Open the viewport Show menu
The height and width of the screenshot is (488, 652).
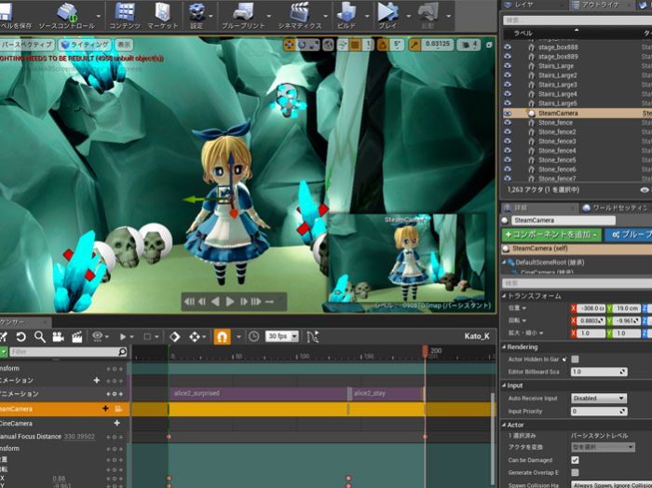coord(124,45)
